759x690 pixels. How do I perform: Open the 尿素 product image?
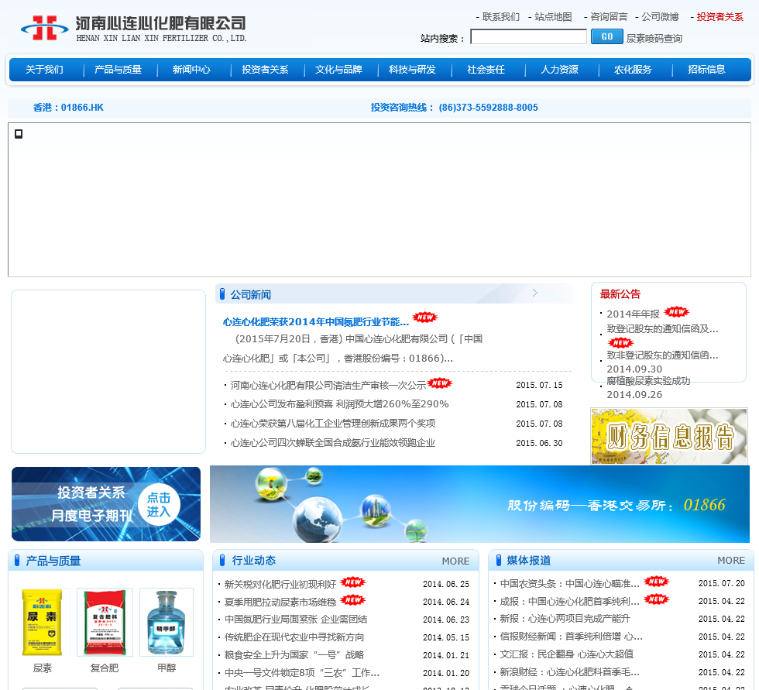pyautogui.click(x=43, y=623)
